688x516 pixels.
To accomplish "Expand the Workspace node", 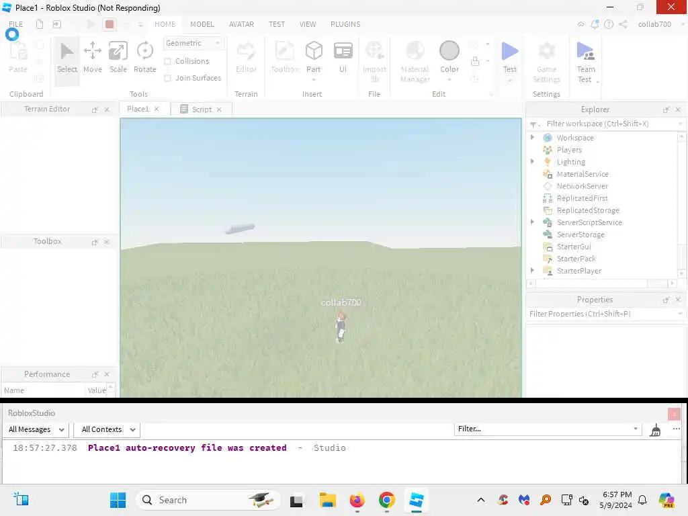I will pos(532,137).
